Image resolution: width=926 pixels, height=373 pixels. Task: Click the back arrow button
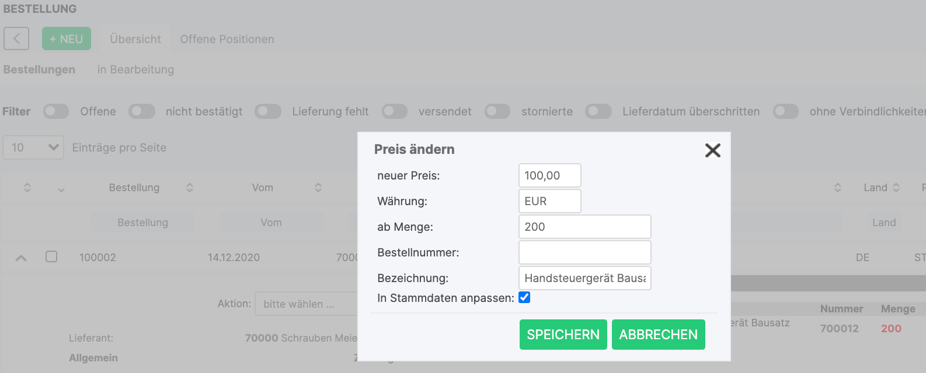16,39
